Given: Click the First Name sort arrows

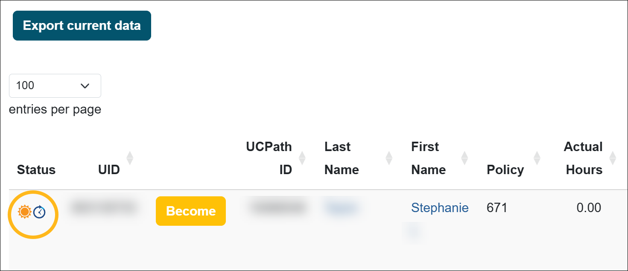Looking at the screenshot, I should (465, 158).
